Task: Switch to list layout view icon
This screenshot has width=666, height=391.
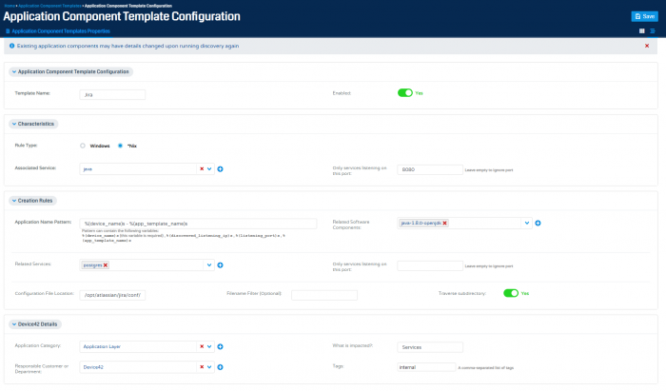Action: [653, 31]
